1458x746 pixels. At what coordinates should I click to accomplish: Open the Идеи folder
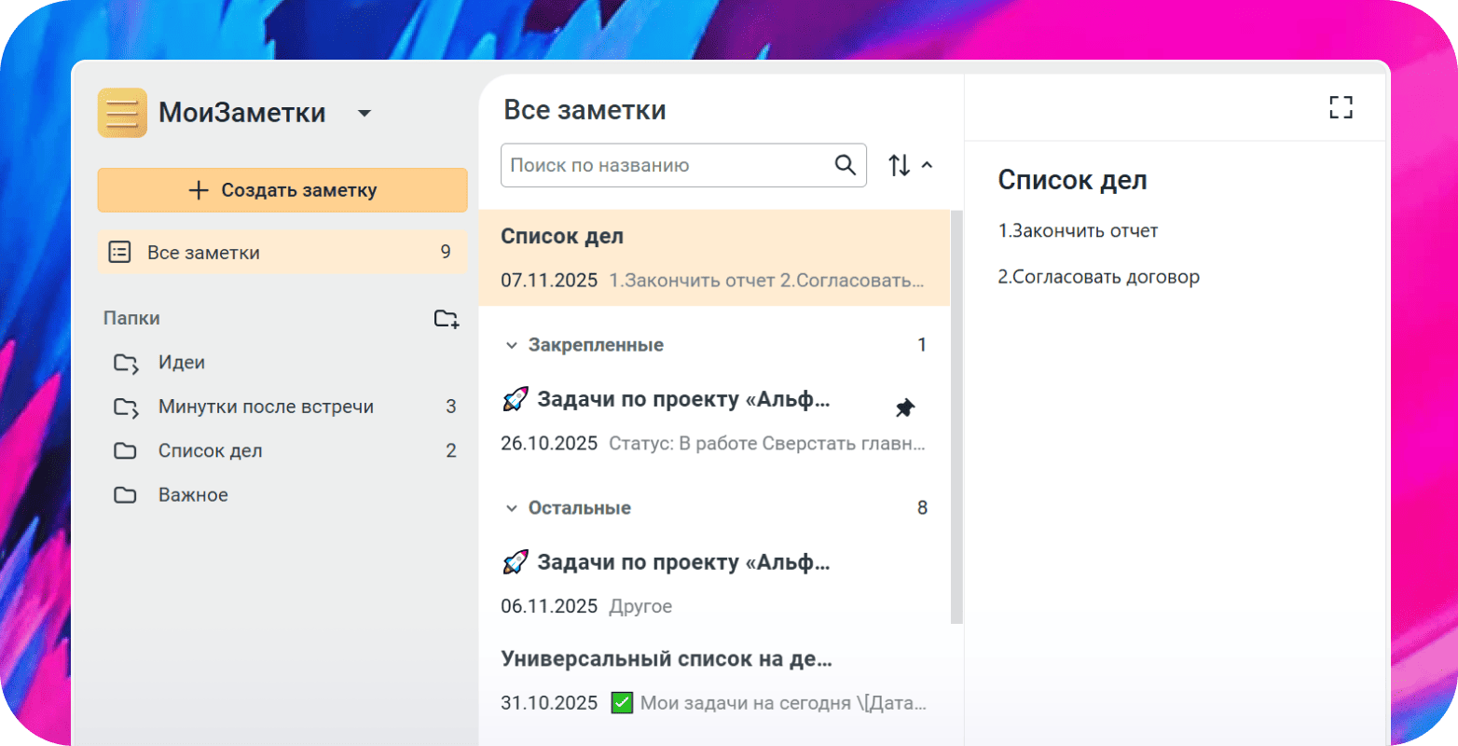point(182,363)
